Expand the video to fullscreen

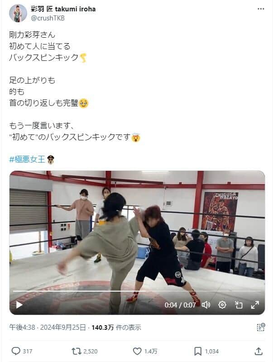(255, 305)
